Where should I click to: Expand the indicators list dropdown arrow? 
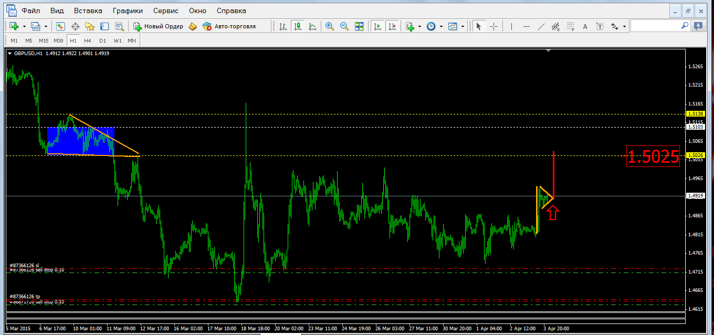[x=419, y=26]
